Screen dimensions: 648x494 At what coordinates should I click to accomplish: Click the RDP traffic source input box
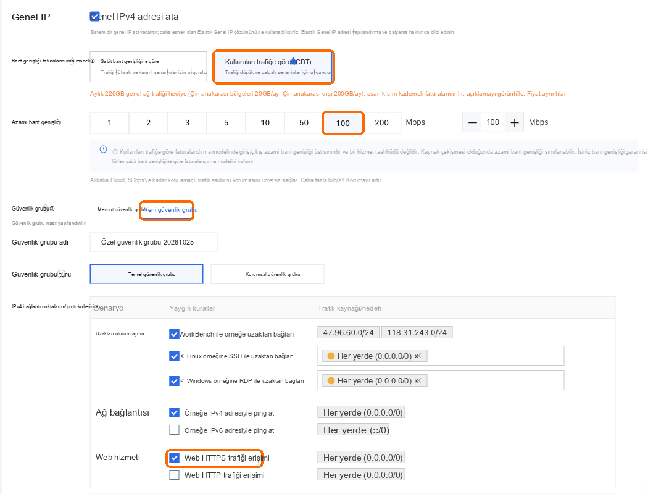(441, 381)
